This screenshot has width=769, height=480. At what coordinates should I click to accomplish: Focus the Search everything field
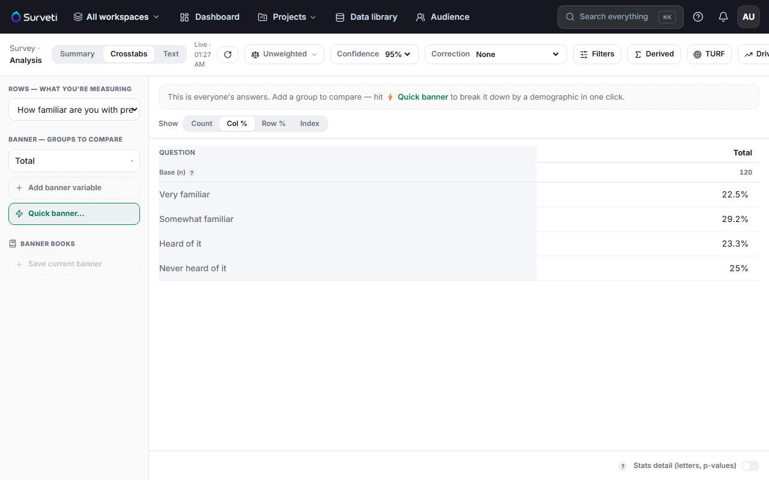[621, 17]
